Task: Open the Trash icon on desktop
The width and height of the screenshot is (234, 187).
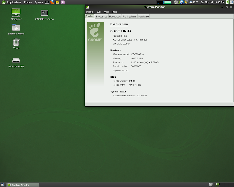Action: tap(16, 42)
